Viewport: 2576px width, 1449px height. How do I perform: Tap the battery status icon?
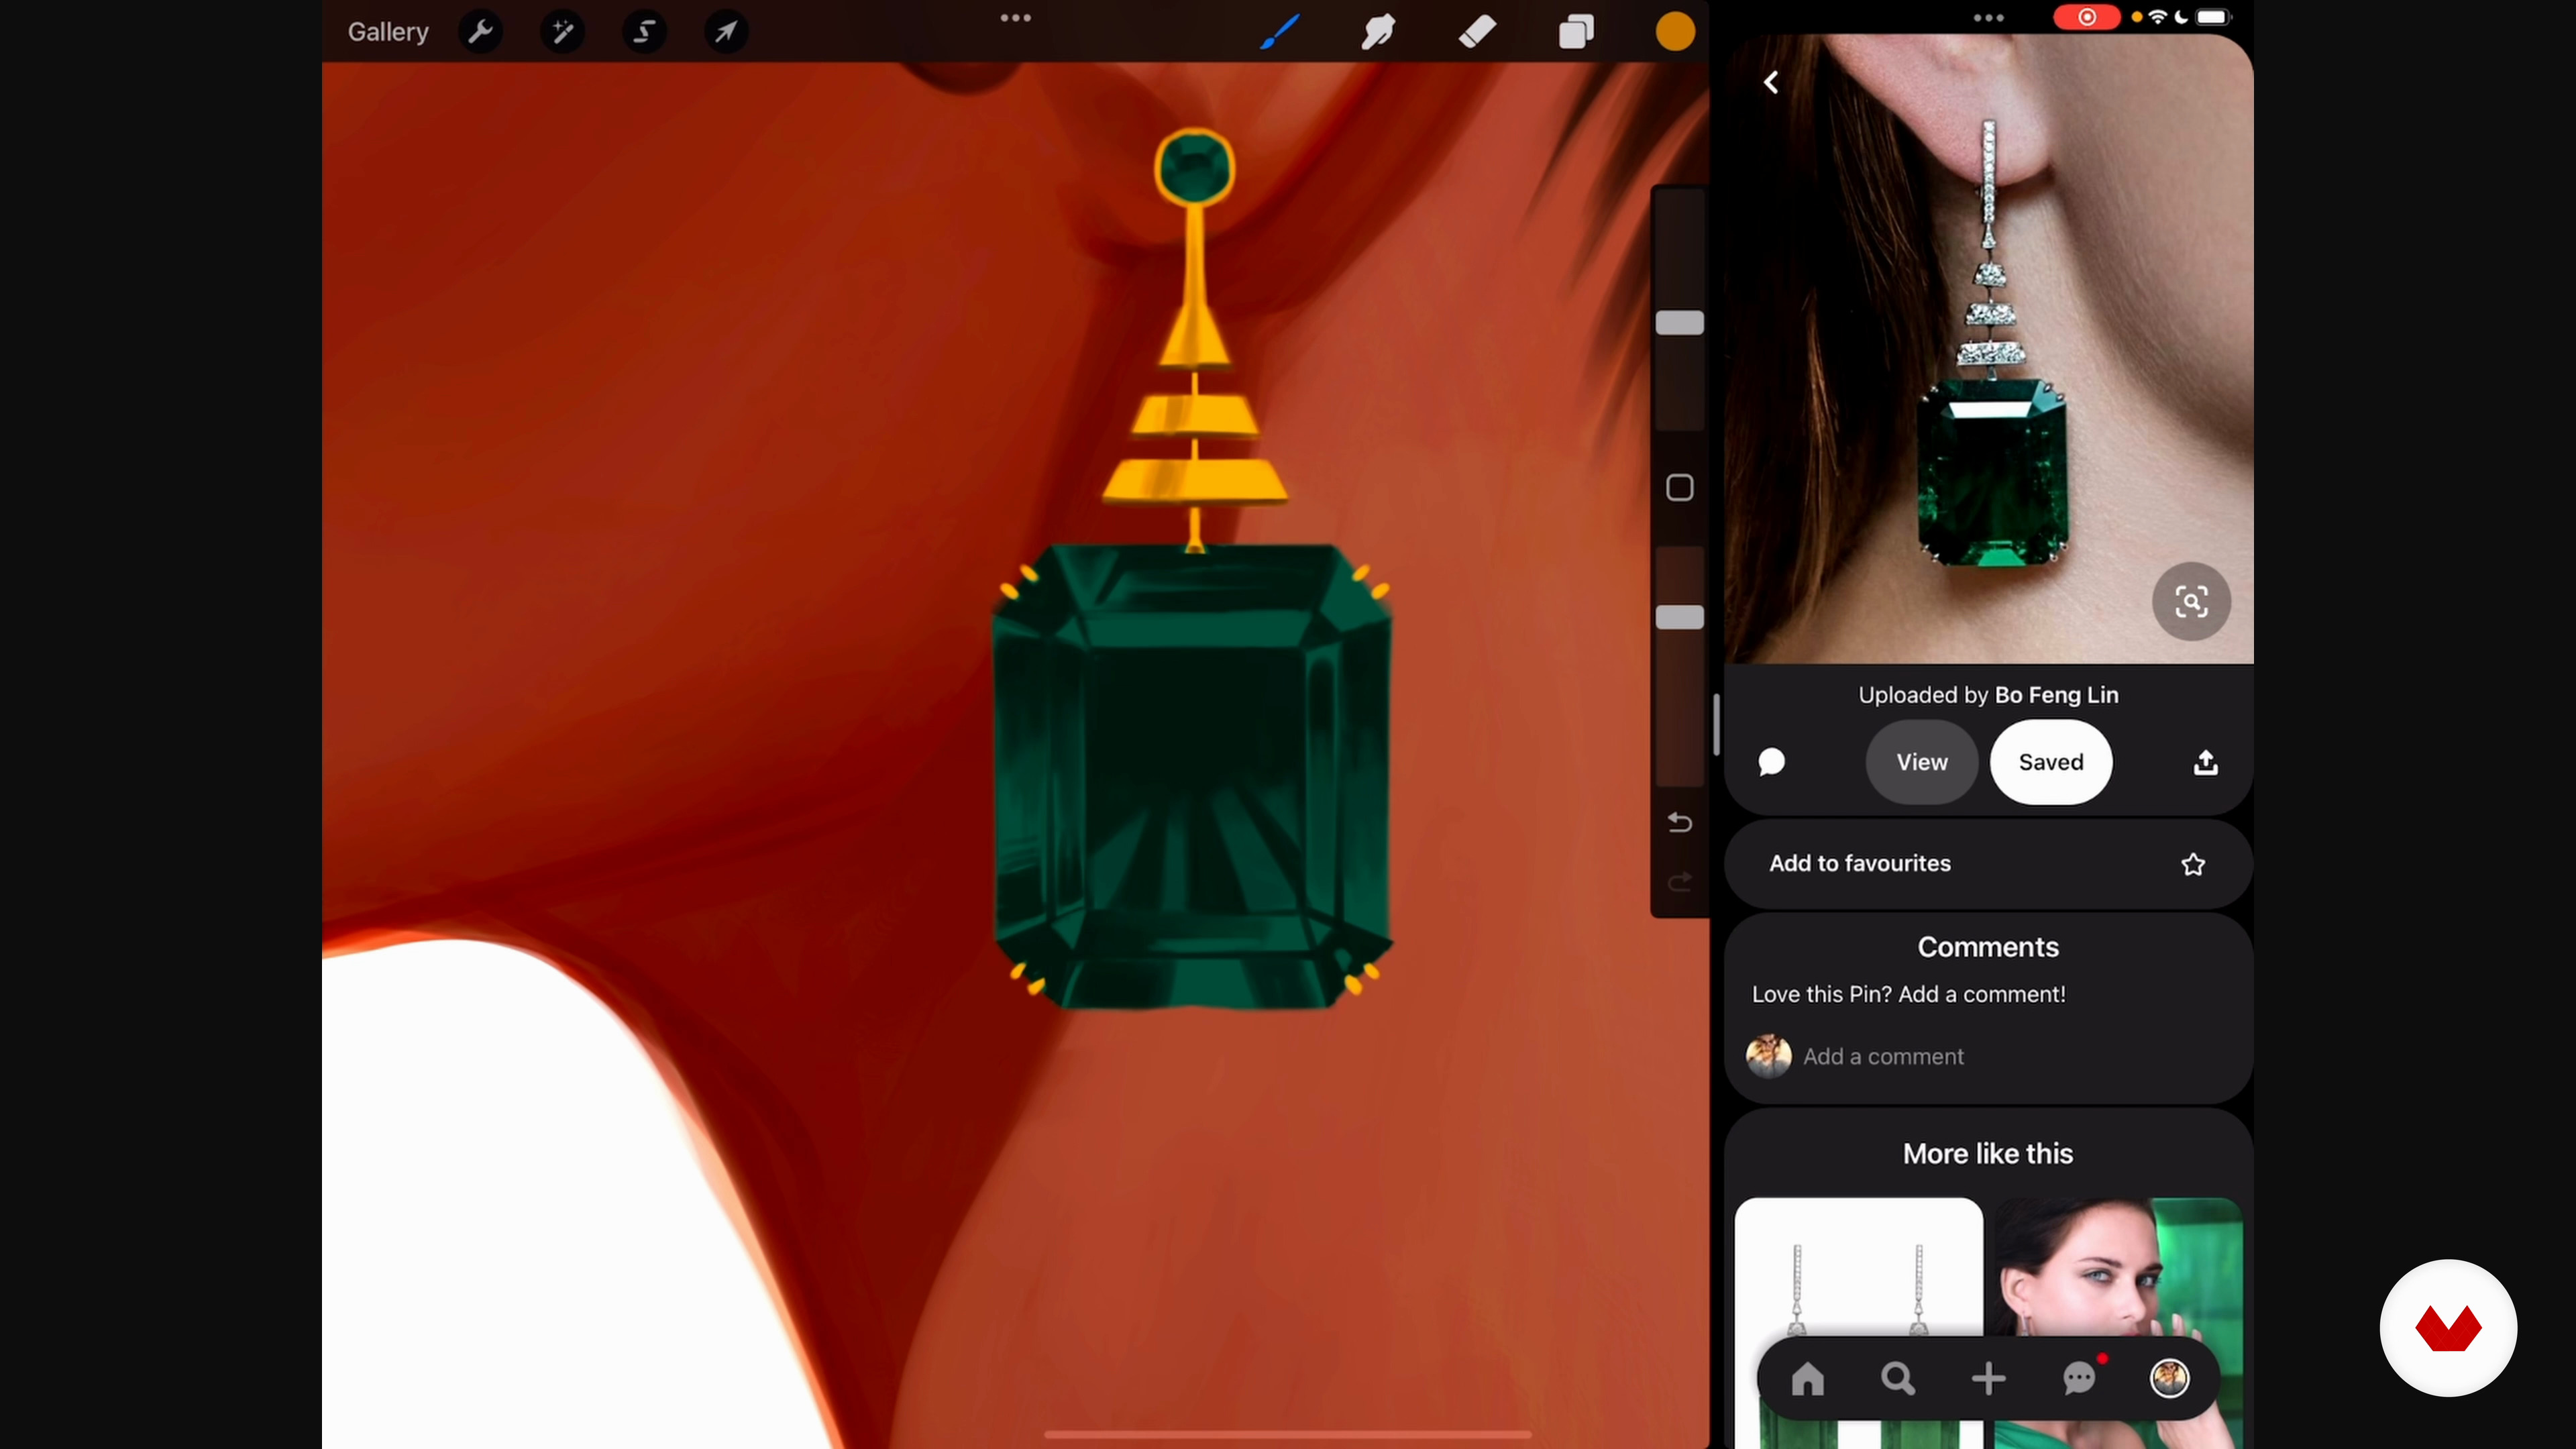[2213, 17]
